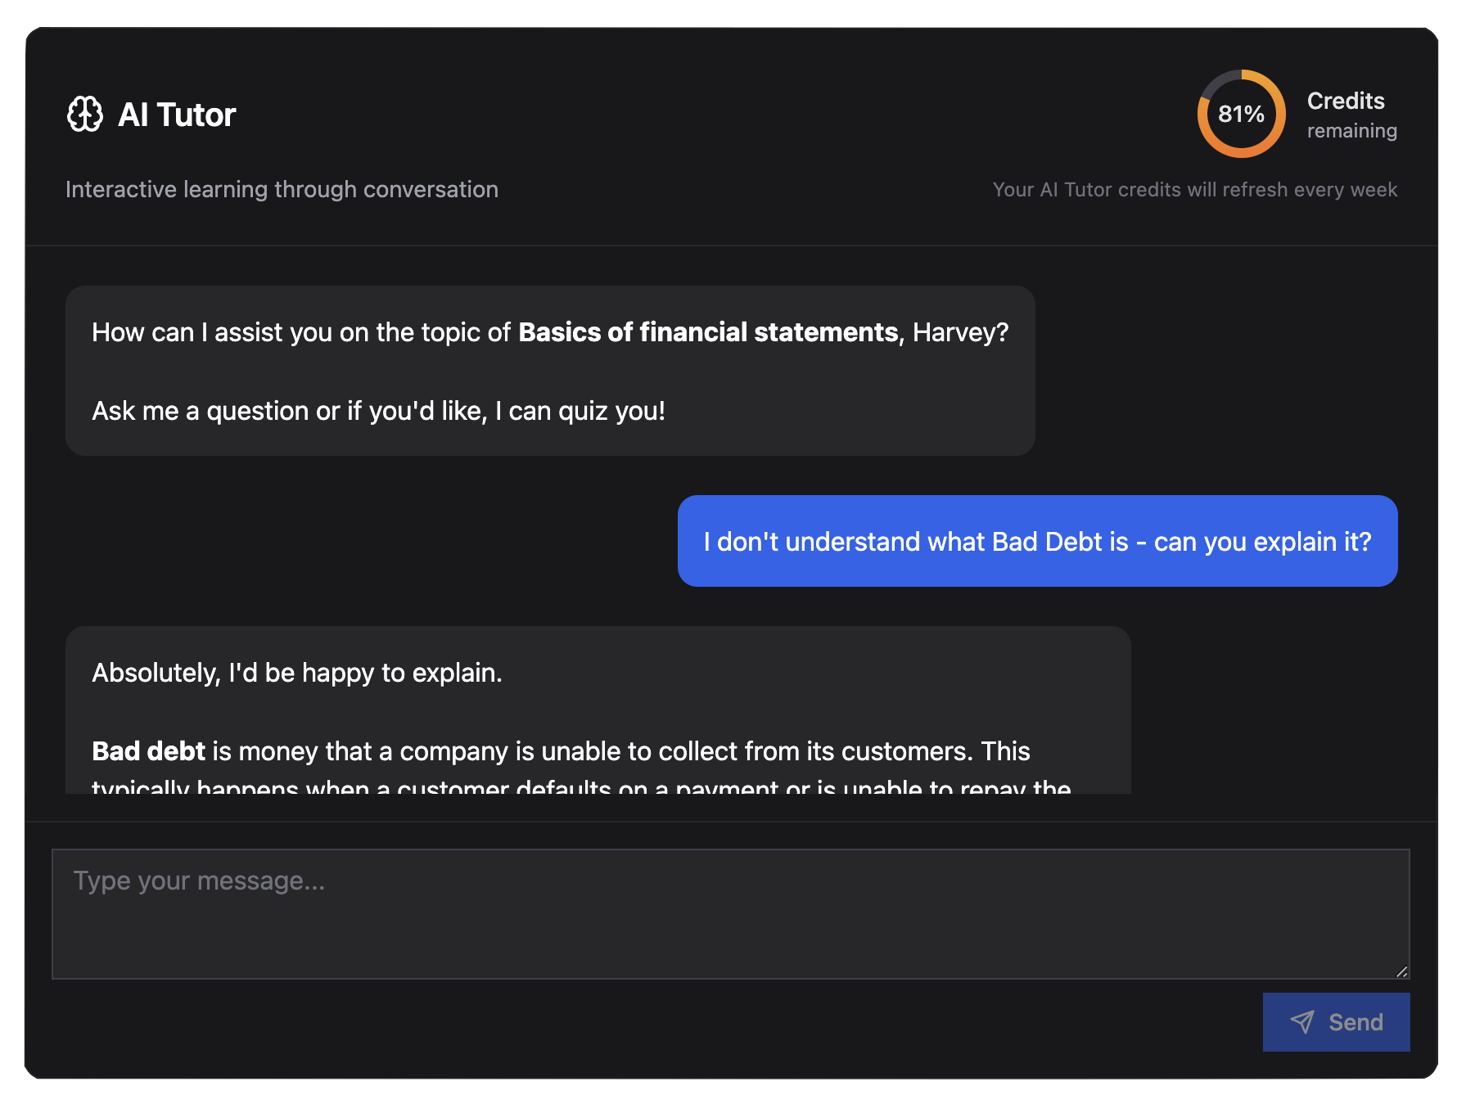Click the weekly credits refresh notice

1194,189
